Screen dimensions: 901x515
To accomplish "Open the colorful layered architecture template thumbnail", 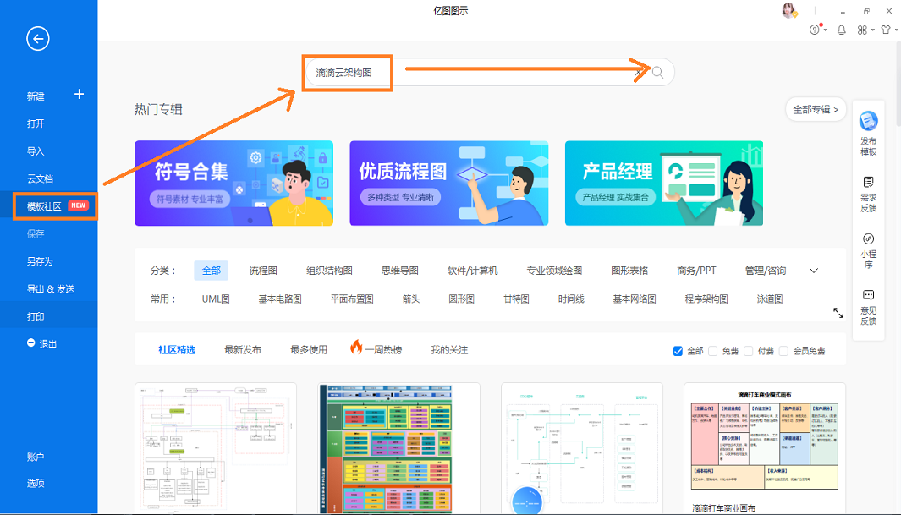I will coord(399,448).
